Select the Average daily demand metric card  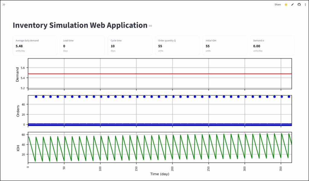(x=35, y=46)
